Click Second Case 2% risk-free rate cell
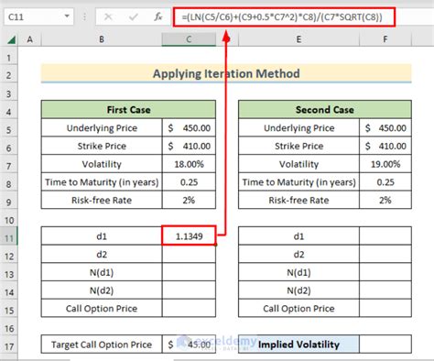This screenshot has height=361, width=434. [x=385, y=200]
